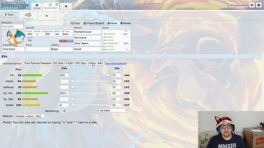The width and height of the screenshot is (264, 148).
Task: Edit the Sp. Def. EV value box
Action: (x=64, y=99)
